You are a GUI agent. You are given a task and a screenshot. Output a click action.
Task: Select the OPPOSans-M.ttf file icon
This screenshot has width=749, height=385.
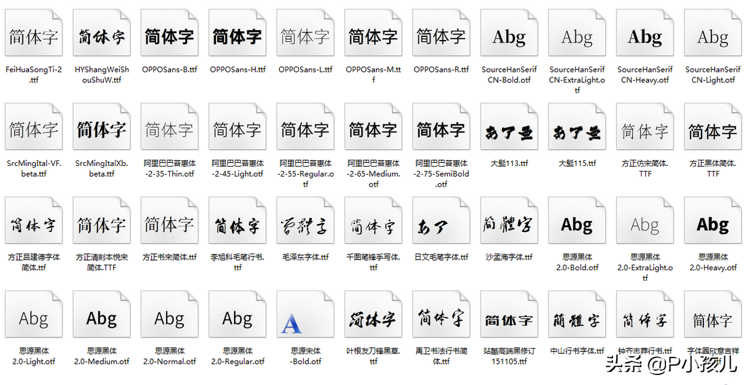(x=373, y=33)
